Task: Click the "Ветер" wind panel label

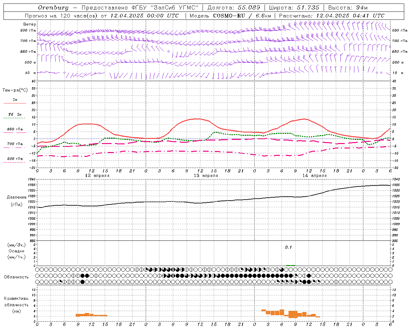Action: coord(30,24)
